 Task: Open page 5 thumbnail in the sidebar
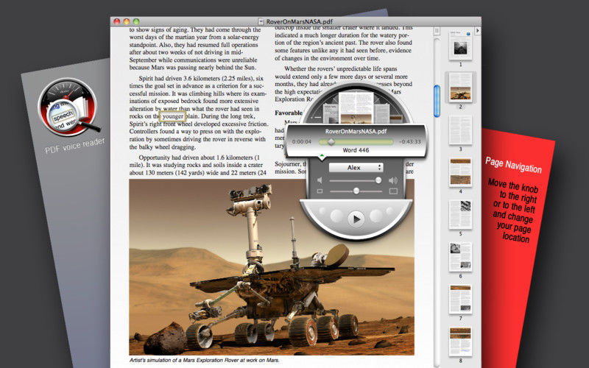(461, 214)
